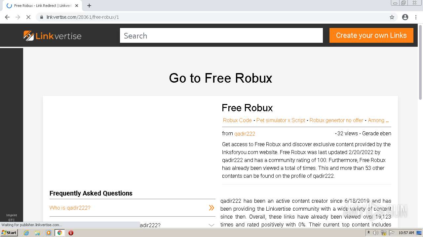Open the media player taskbar icon
The height and width of the screenshot is (237, 423).
49,233
